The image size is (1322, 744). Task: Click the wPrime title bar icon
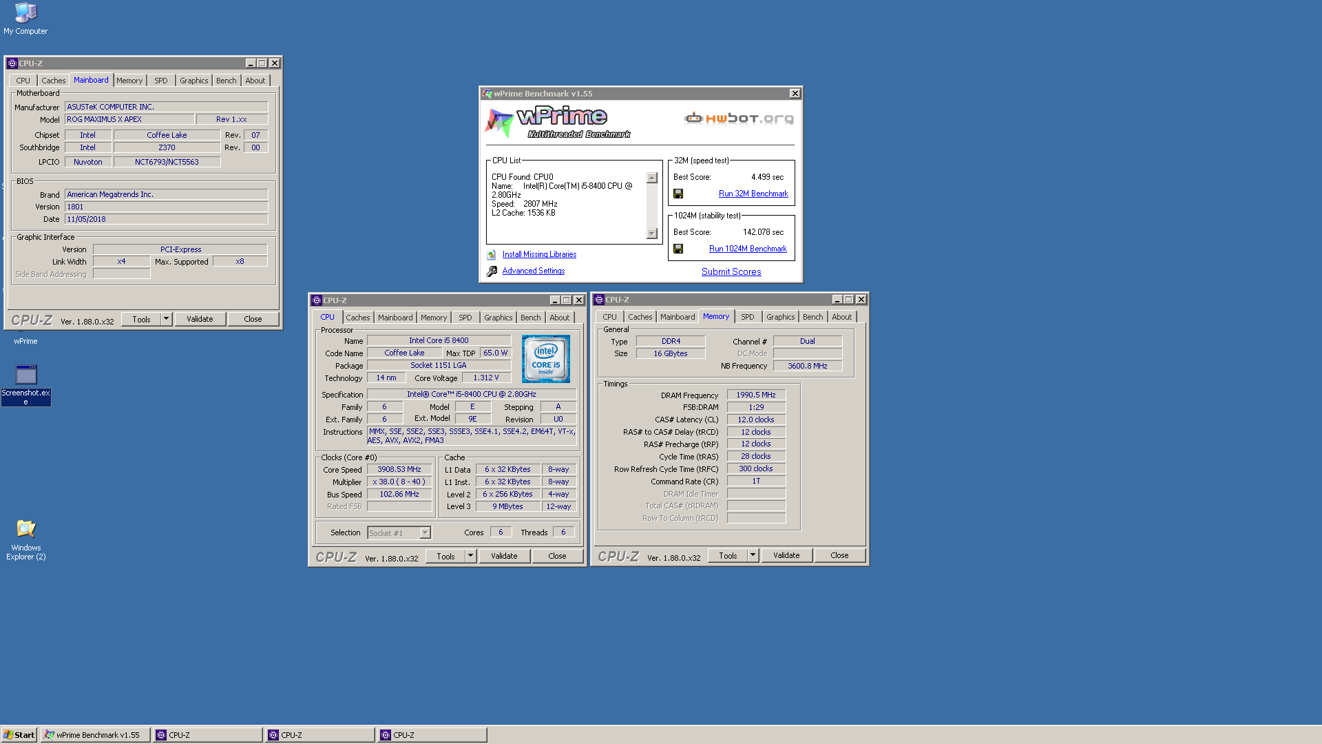click(x=487, y=94)
